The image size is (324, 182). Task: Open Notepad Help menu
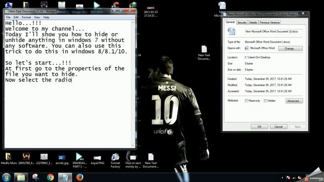tap(46, 17)
